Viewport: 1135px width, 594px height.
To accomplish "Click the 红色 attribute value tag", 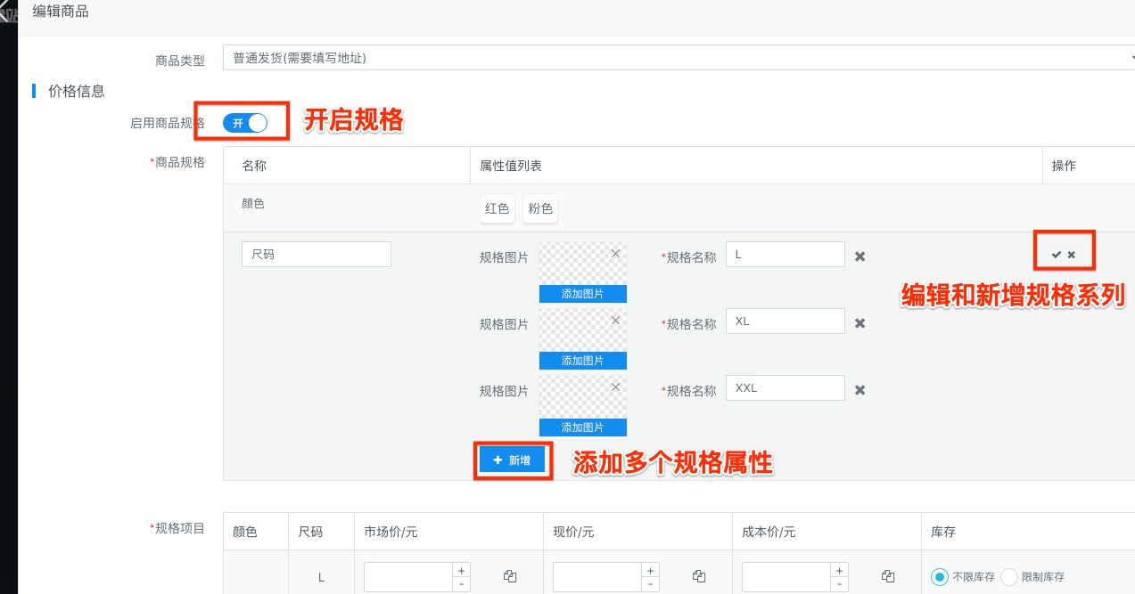I will click(497, 208).
